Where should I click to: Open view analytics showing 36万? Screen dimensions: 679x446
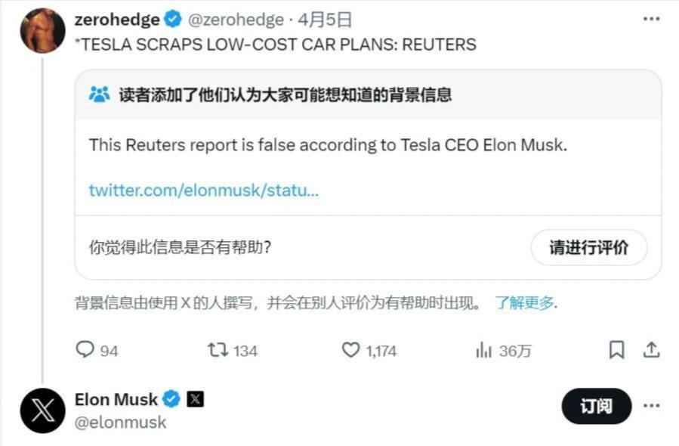pos(483,350)
